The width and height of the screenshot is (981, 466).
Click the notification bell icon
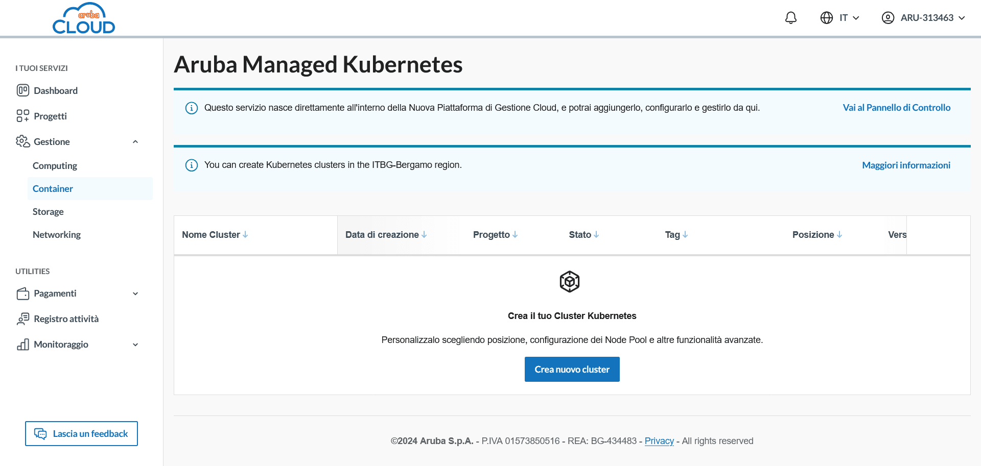(790, 18)
